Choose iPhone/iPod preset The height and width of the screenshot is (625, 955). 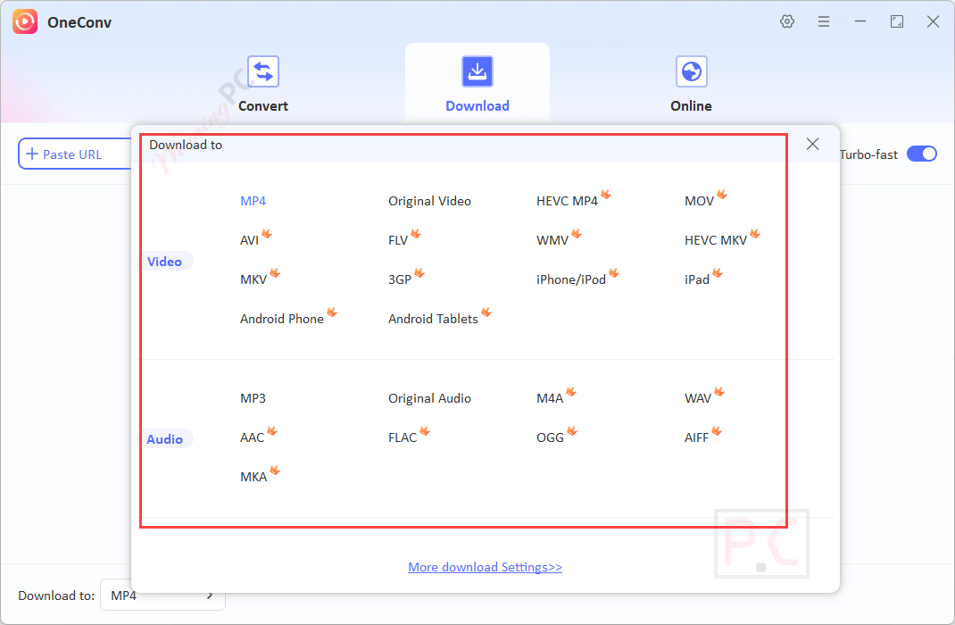coord(570,279)
